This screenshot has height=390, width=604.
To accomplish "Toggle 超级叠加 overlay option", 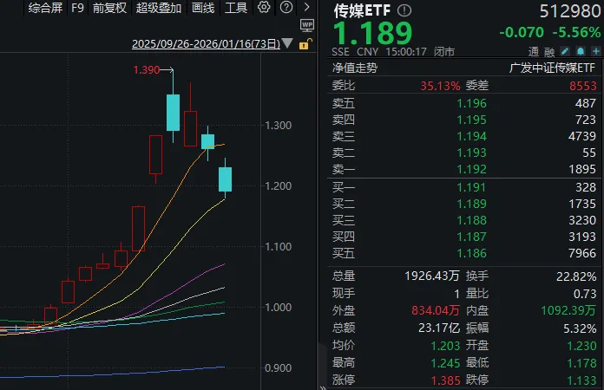I will click(159, 8).
